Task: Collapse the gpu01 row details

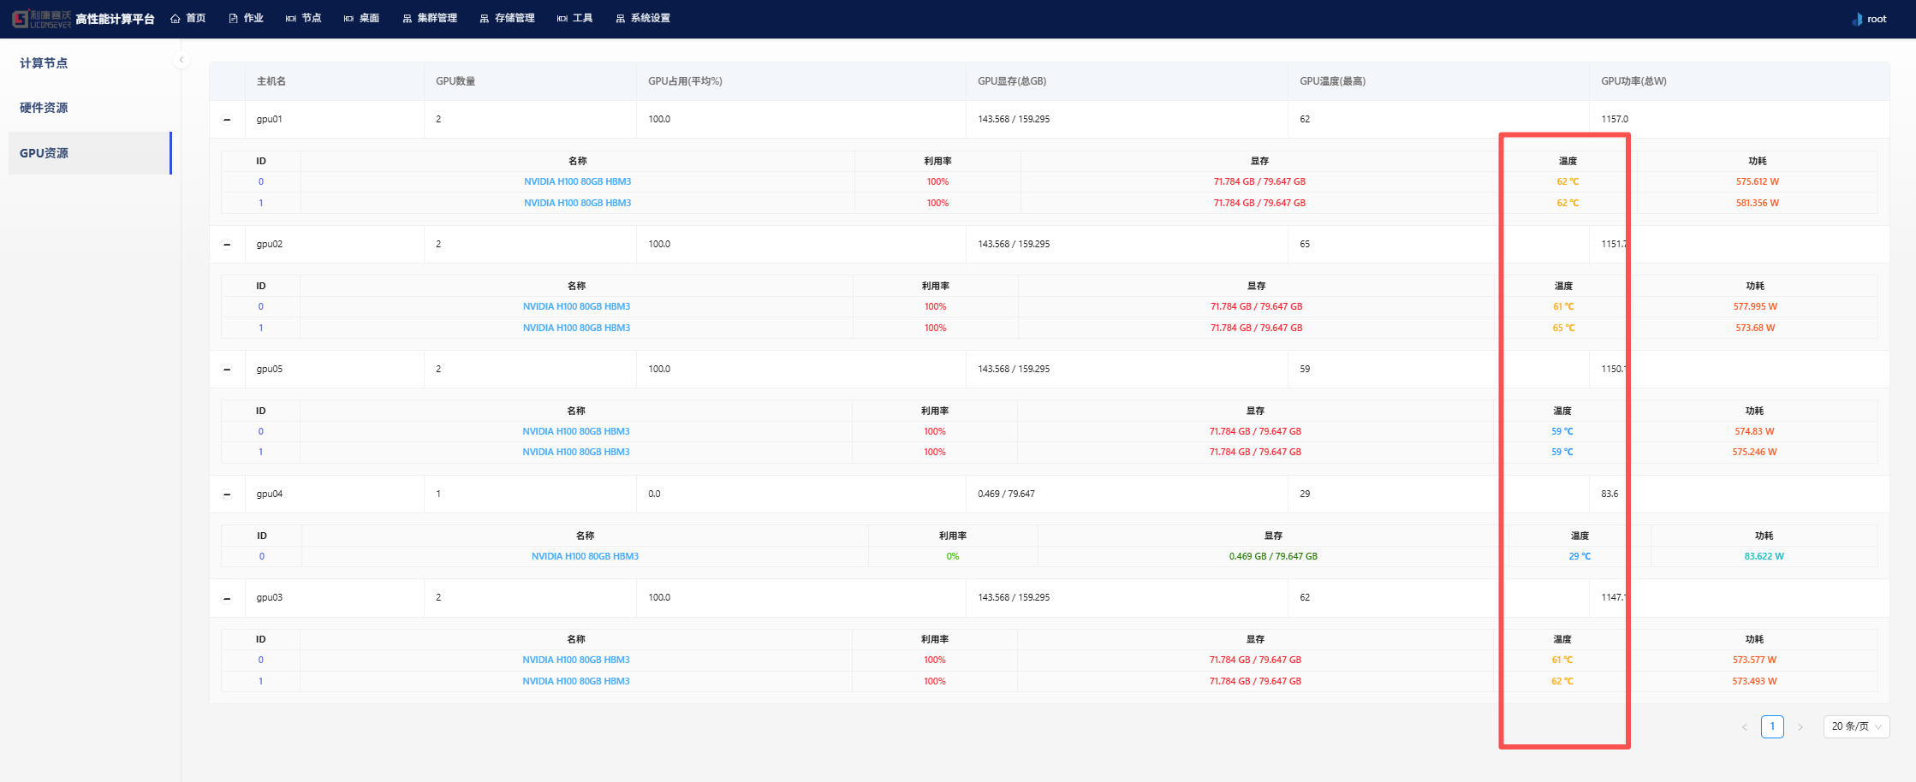Action: coord(227,120)
